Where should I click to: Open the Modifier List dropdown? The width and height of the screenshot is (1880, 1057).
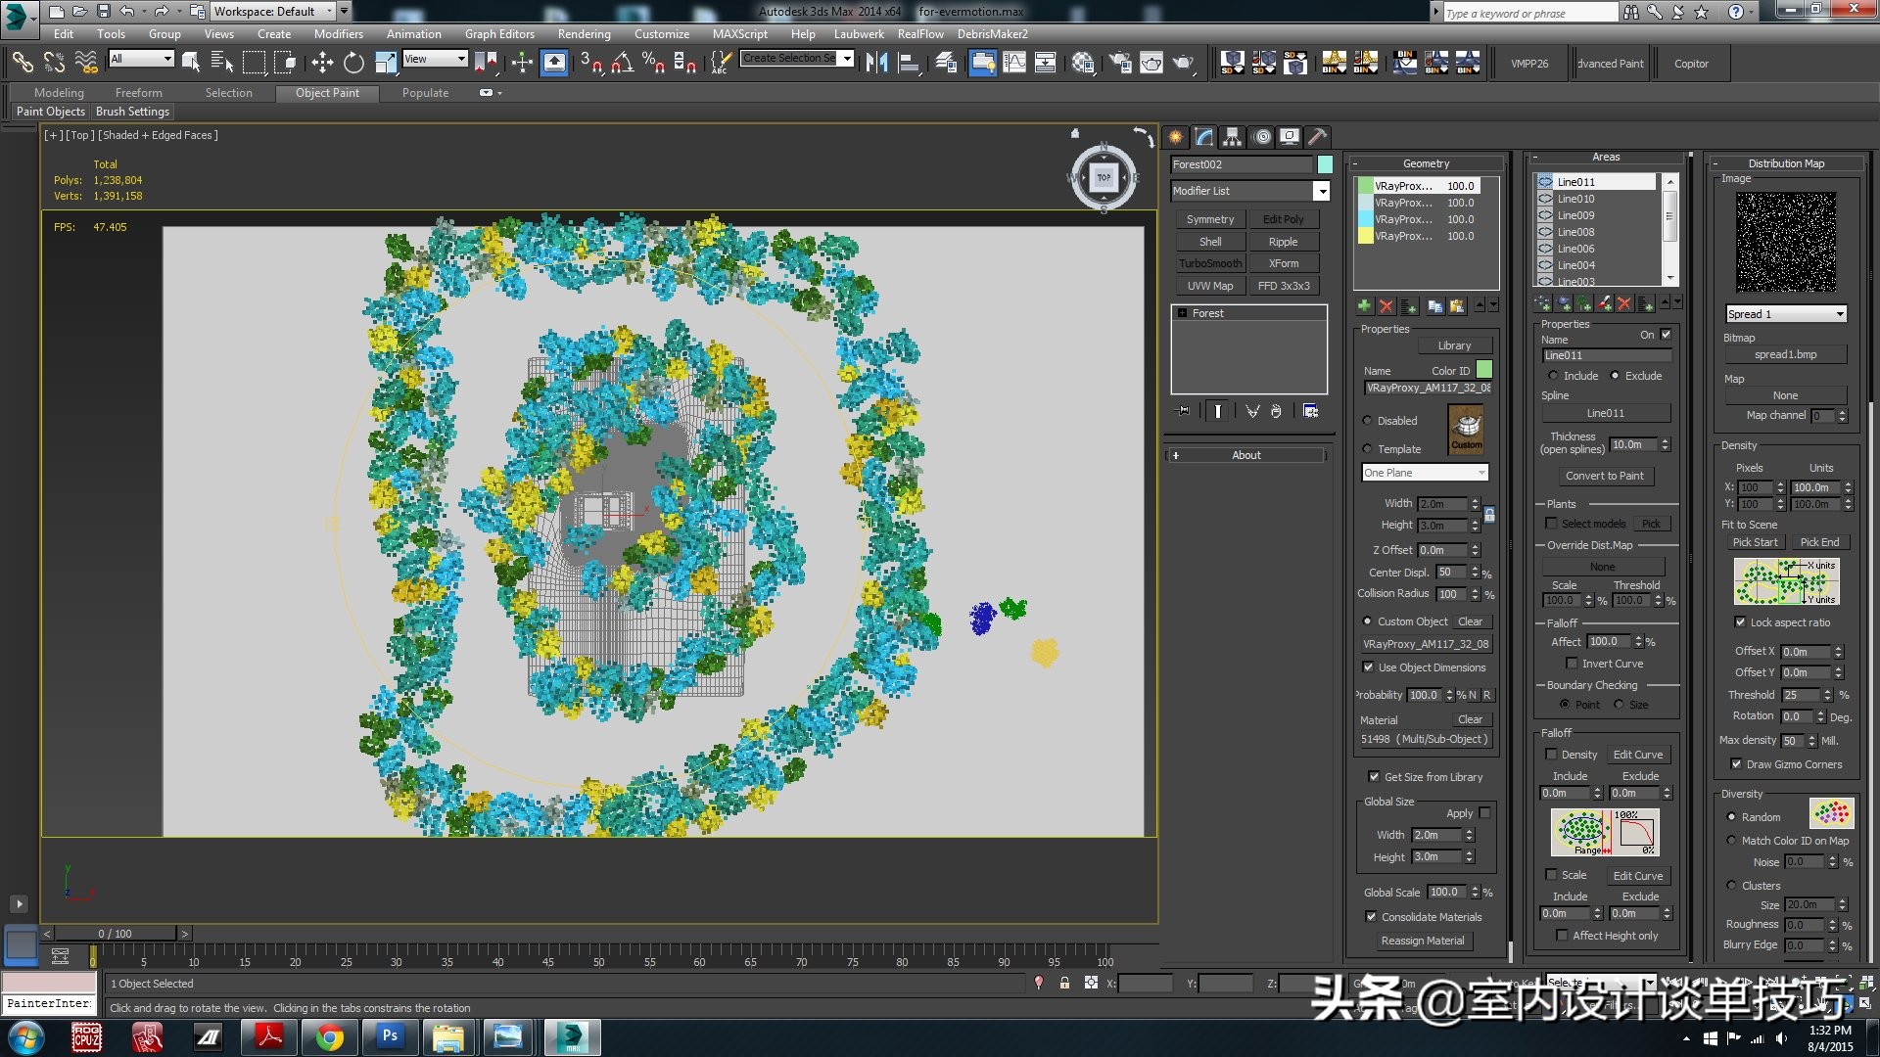pos(1321,191)
